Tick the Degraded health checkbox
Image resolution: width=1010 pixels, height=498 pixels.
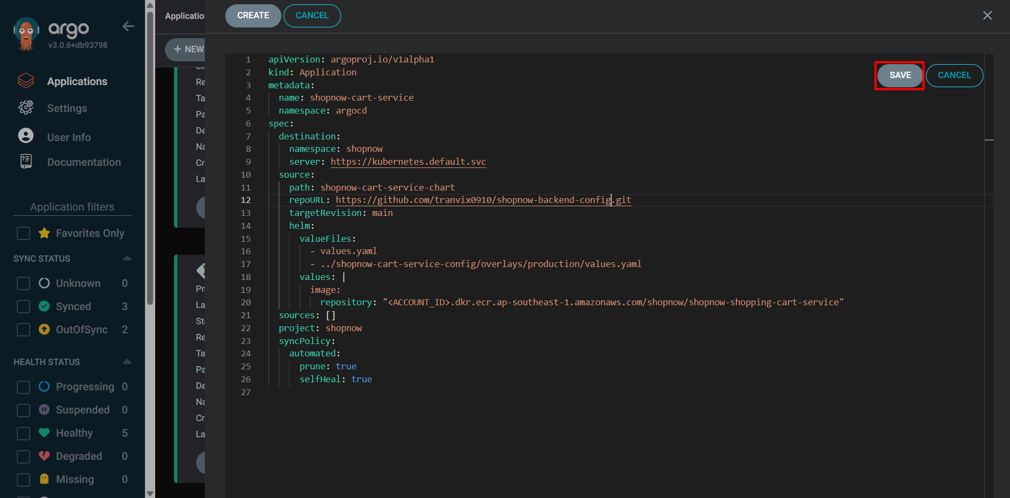(23, 457)
